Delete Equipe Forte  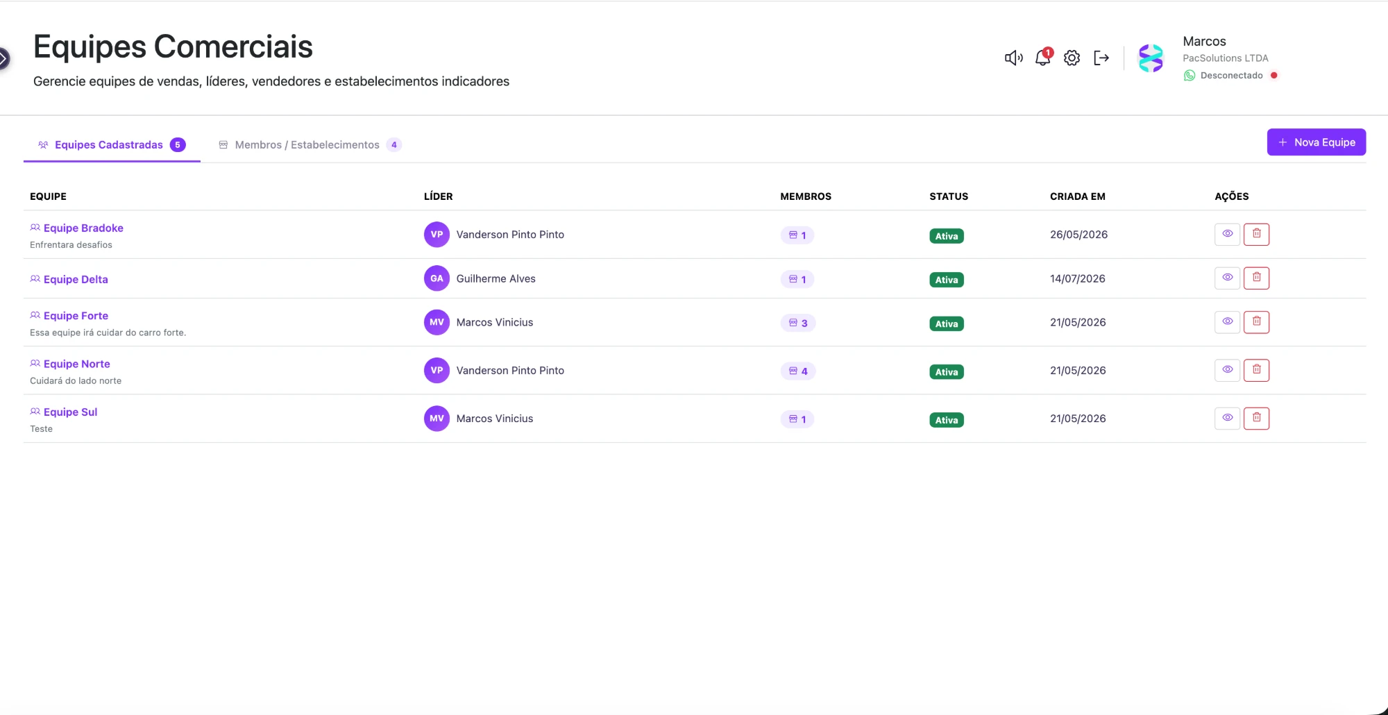[1256, 321]
